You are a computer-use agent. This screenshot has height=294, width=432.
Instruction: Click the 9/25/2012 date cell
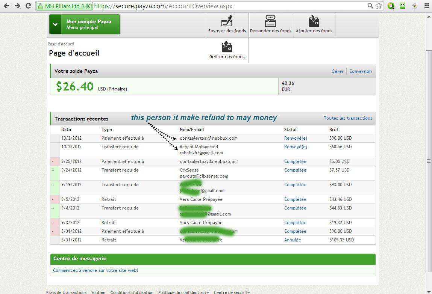tap(71, 161)
